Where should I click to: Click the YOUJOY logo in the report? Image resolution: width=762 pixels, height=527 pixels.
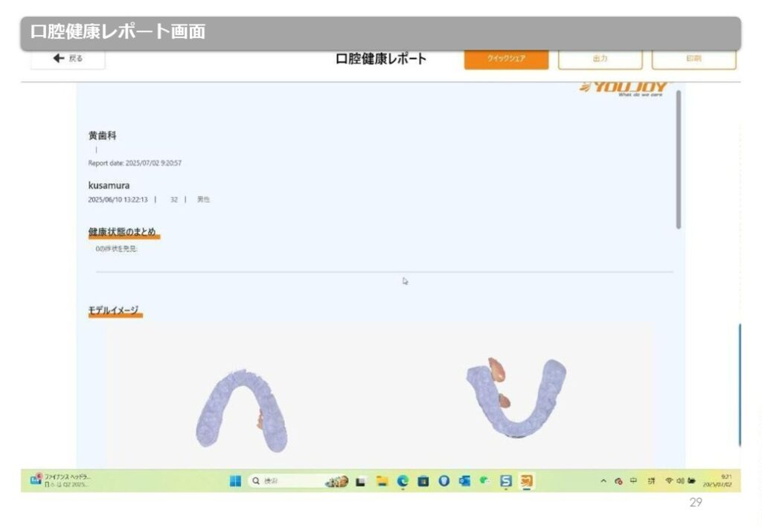(625, 88)
